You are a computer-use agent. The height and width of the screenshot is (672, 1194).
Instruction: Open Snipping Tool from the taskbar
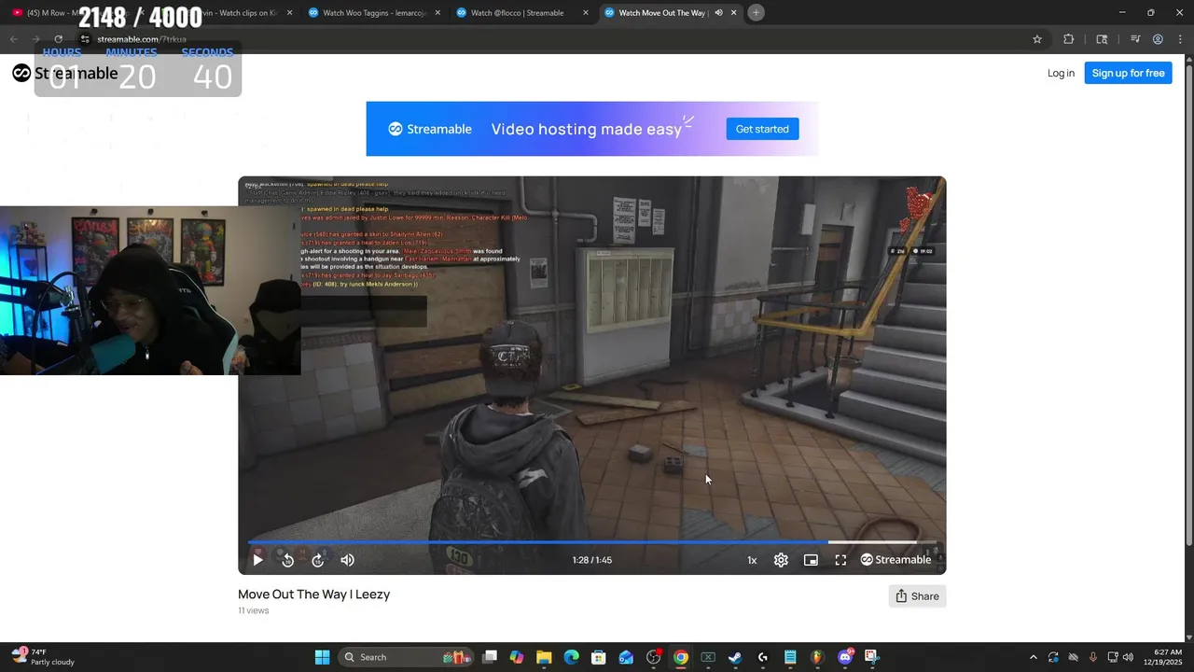point(871,657)
